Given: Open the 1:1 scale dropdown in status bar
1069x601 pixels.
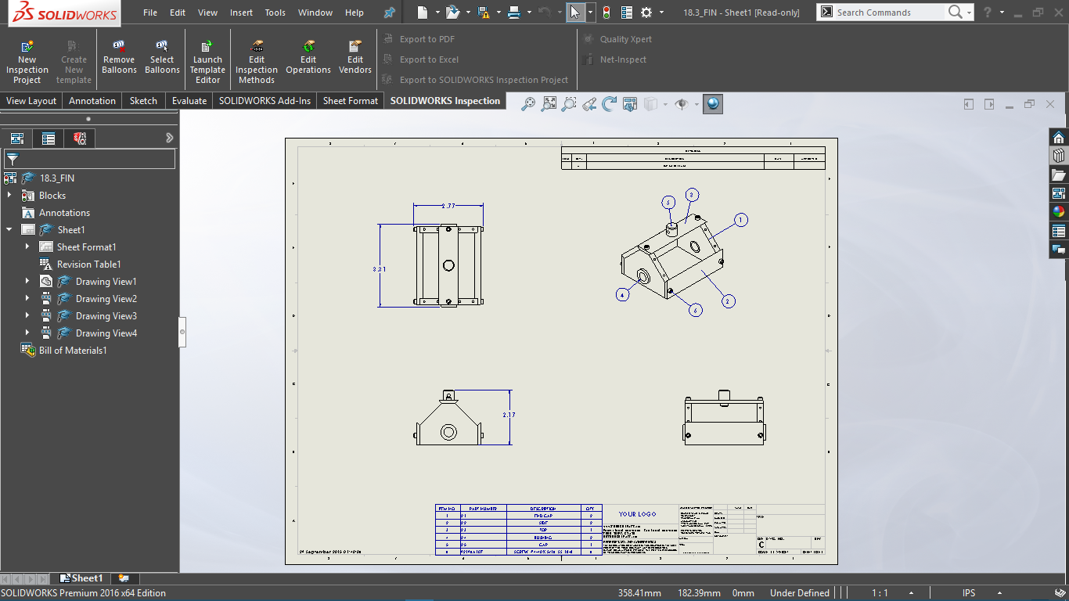Looking at the screenshot, I should pyautogui.click(x=910, y=592).
